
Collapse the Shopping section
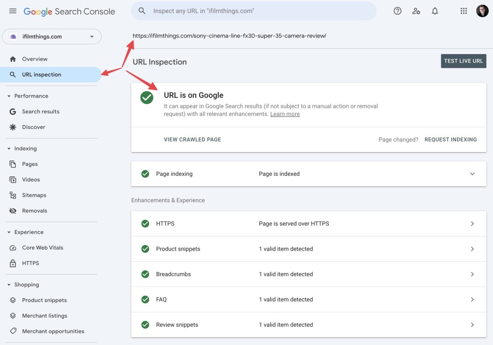pyautogui.click(x=9, y=285)
